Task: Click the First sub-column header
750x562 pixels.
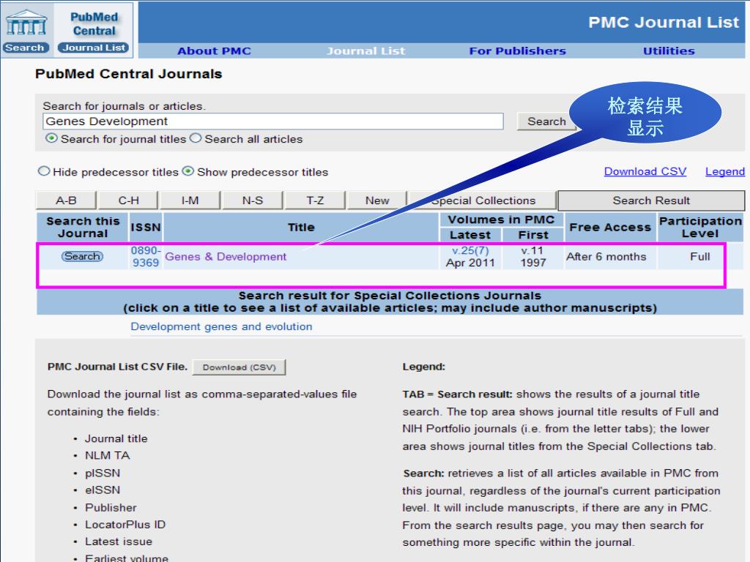Action: pyautogui.click(x=533, y=235)
